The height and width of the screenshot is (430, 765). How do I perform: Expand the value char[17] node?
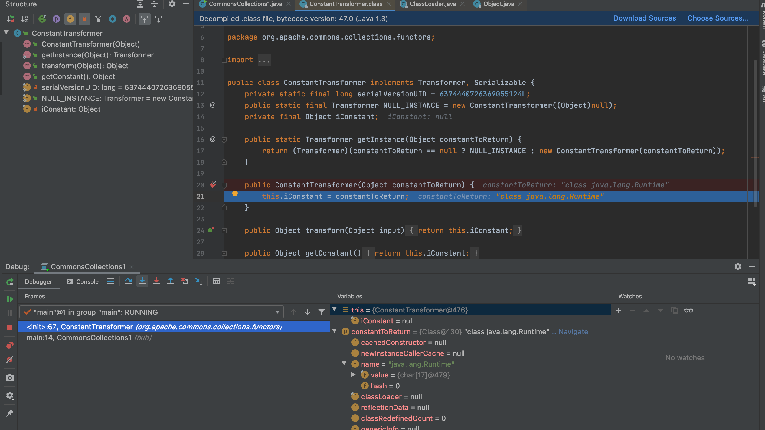[353, 375]
